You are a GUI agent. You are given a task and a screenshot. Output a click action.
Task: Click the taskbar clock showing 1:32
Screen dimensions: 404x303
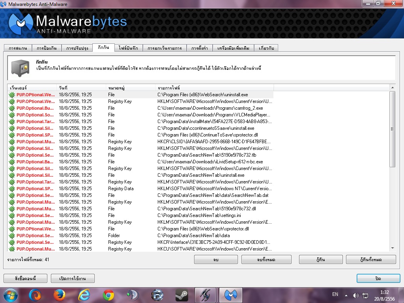coord(384,296)
